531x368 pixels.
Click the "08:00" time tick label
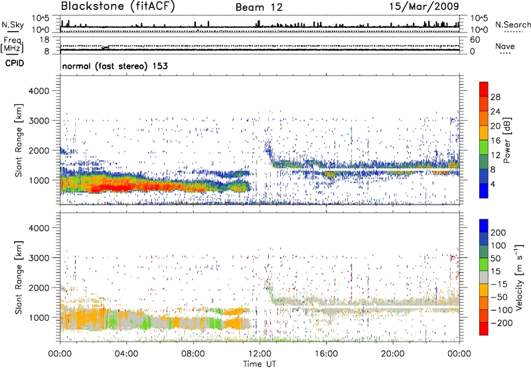point(193,354)
